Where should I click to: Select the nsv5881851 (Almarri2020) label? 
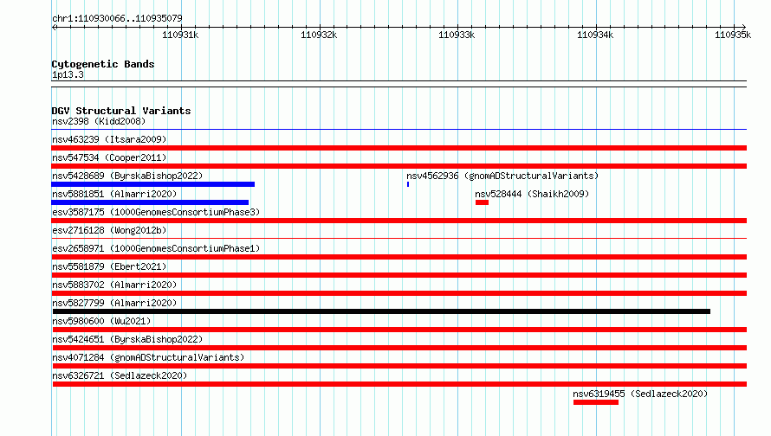(114, 194)
